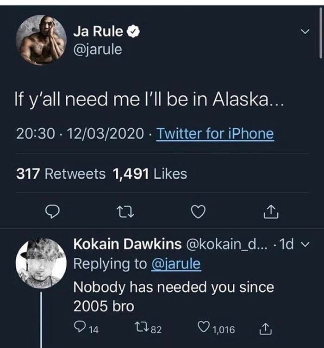
Task: View the 1,491 Likes list
Action: [x=150, y=174]
